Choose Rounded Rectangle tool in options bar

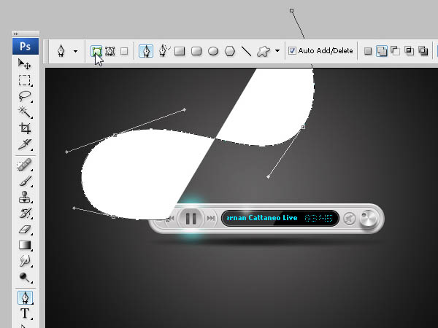tap(196, 51)
